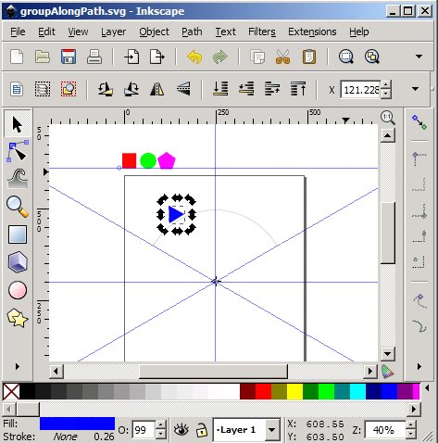Open the Path menu
This screenshot has width=438, height=443.
coord(192,32)
